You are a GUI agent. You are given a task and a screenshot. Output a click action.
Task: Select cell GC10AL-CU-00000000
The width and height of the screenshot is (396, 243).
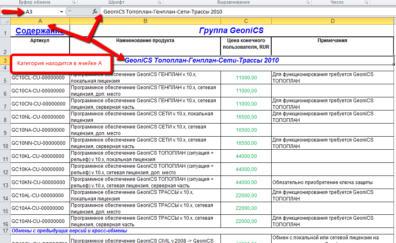40,196
